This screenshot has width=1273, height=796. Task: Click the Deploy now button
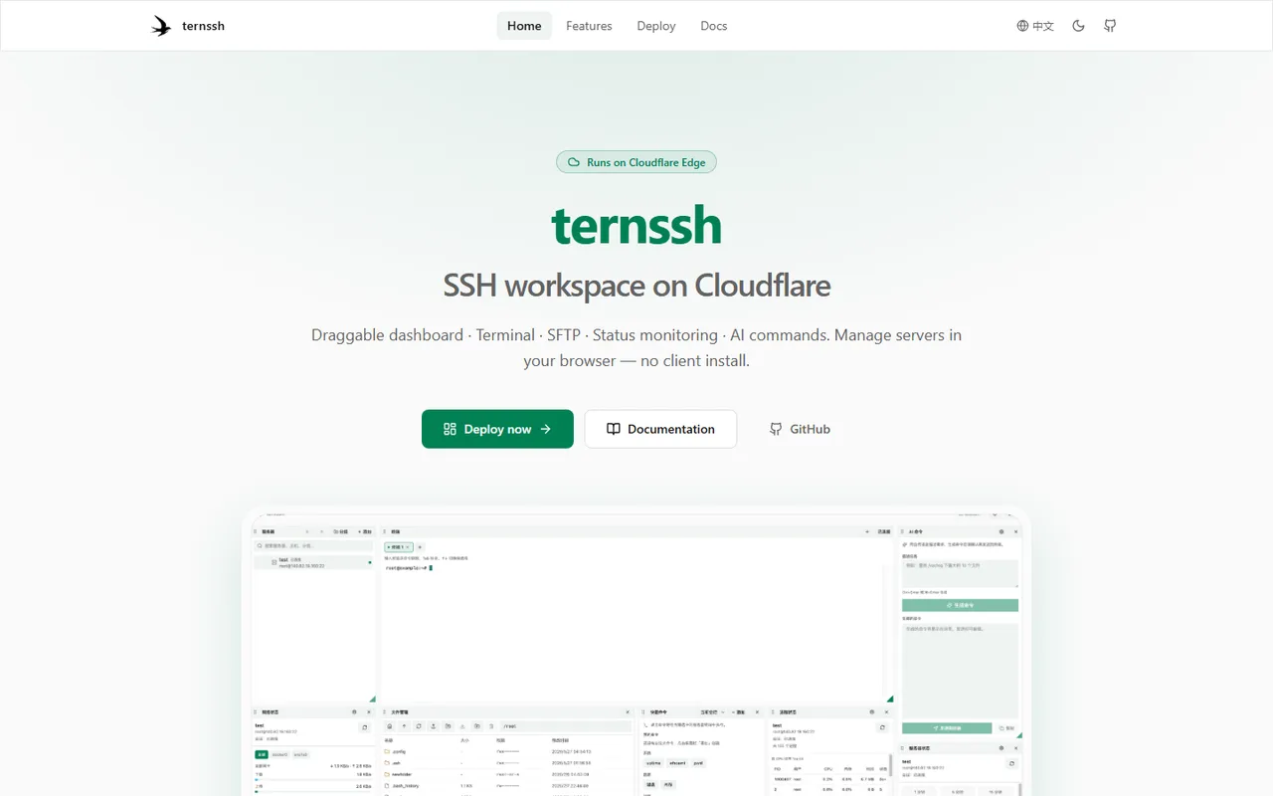[x=497, y=429]
